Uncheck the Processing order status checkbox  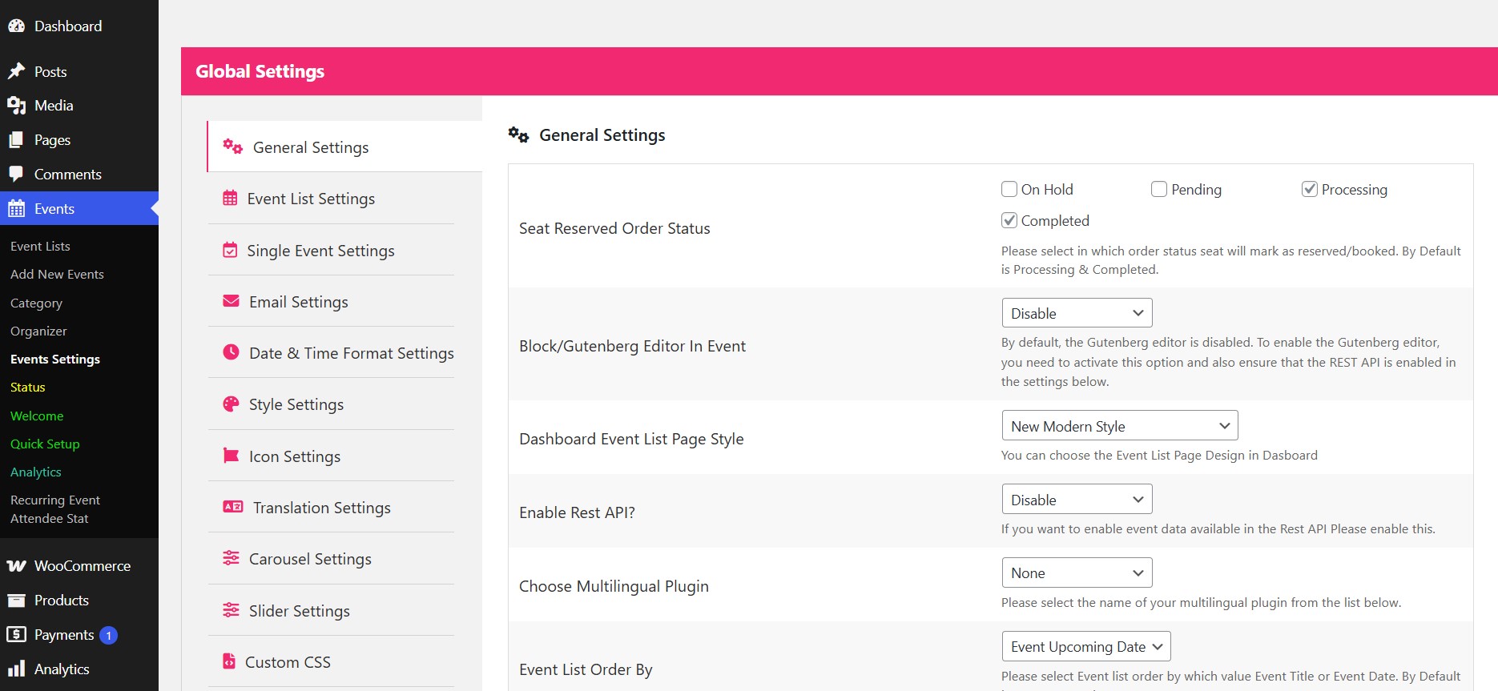(x=1310, y=189)
